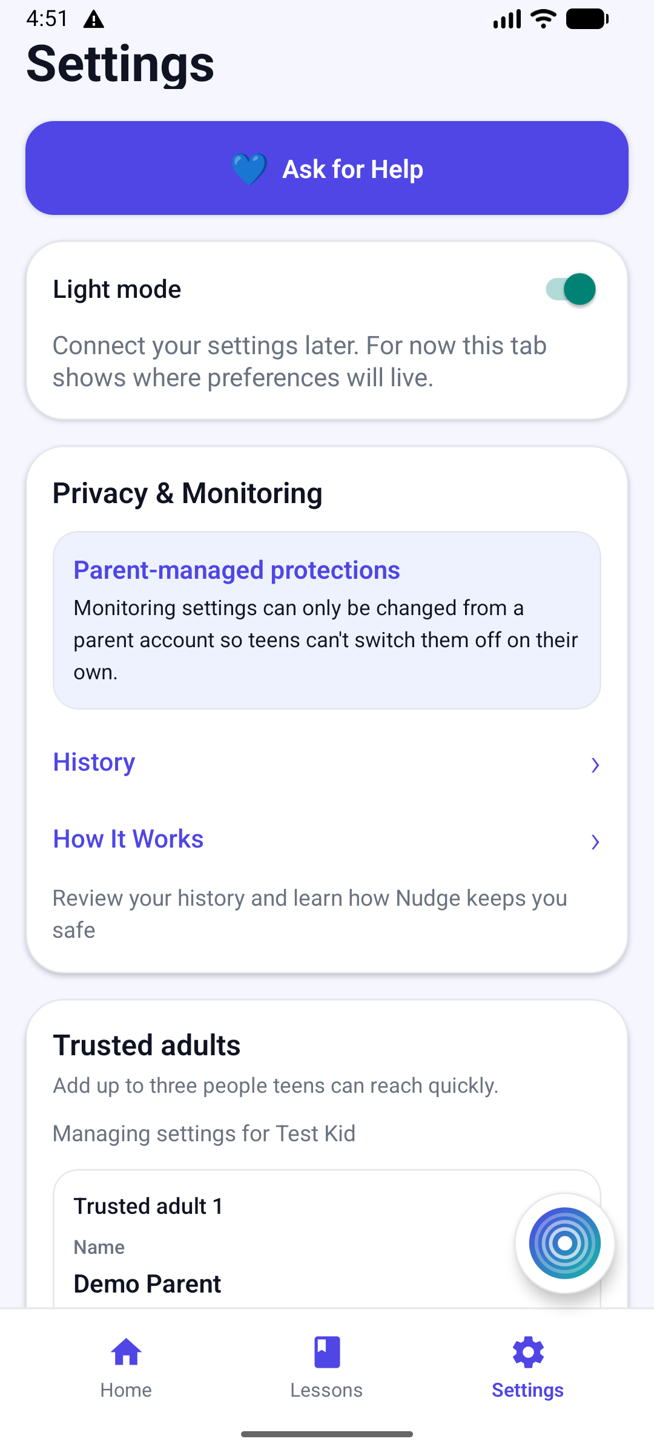Open Parent-managed protections link
Viewport: 654px width, 1453px height.
236,570
